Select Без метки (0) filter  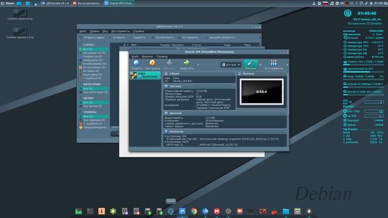93,106
